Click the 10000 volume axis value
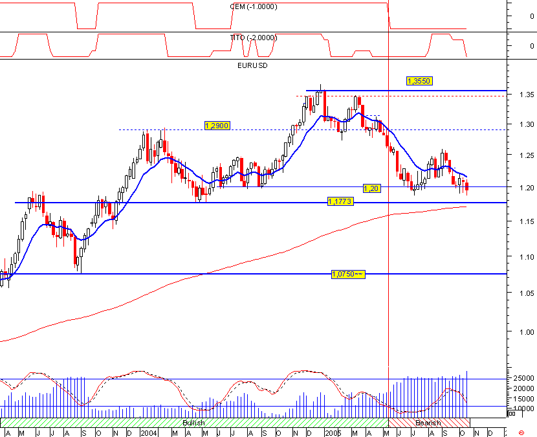 click(524, 409)
